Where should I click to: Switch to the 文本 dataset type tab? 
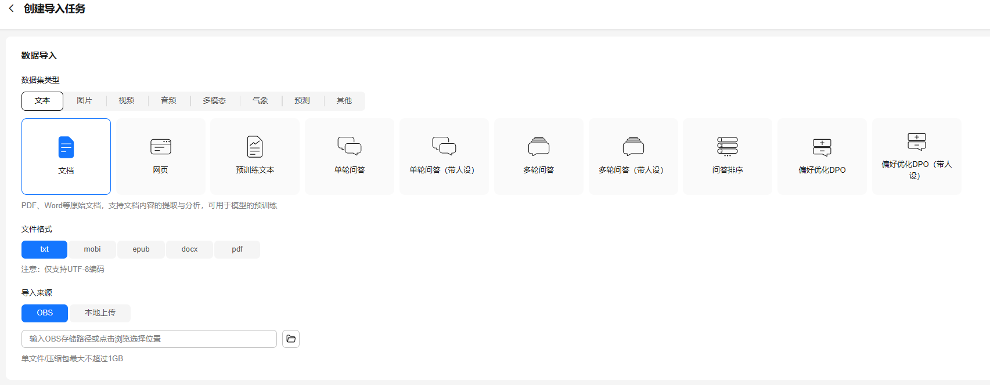[x=42, y=101]
